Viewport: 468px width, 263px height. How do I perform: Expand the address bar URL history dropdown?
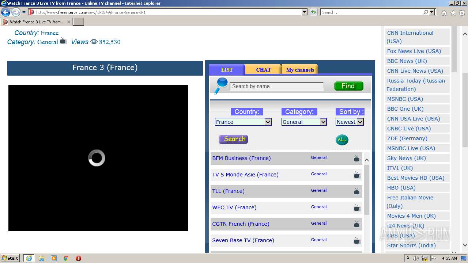click(305, 12)
